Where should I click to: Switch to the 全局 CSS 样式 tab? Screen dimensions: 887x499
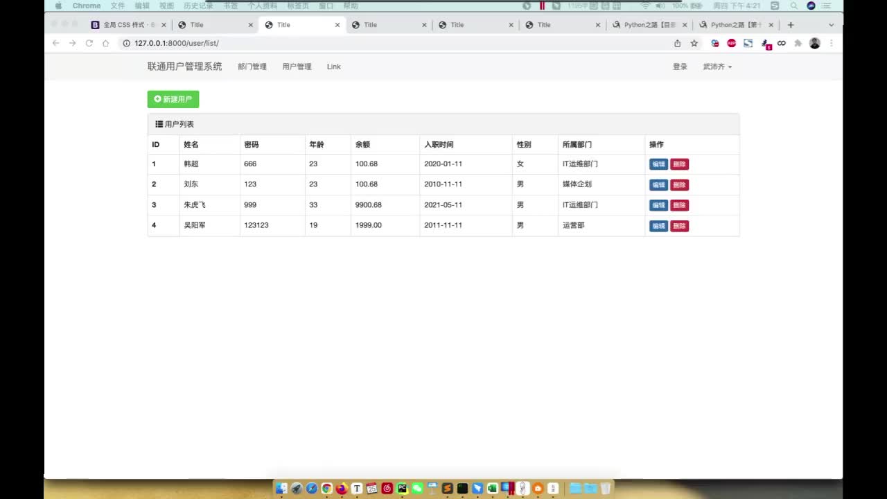pyautogui.click(x=129, y=25)
